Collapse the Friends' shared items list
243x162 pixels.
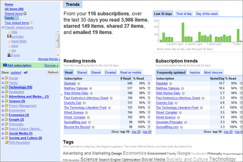[3, 27]
